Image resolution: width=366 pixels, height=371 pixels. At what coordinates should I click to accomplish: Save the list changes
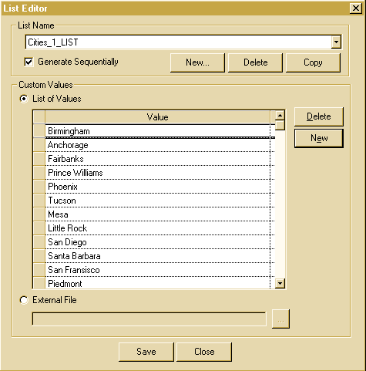point(146,352)
